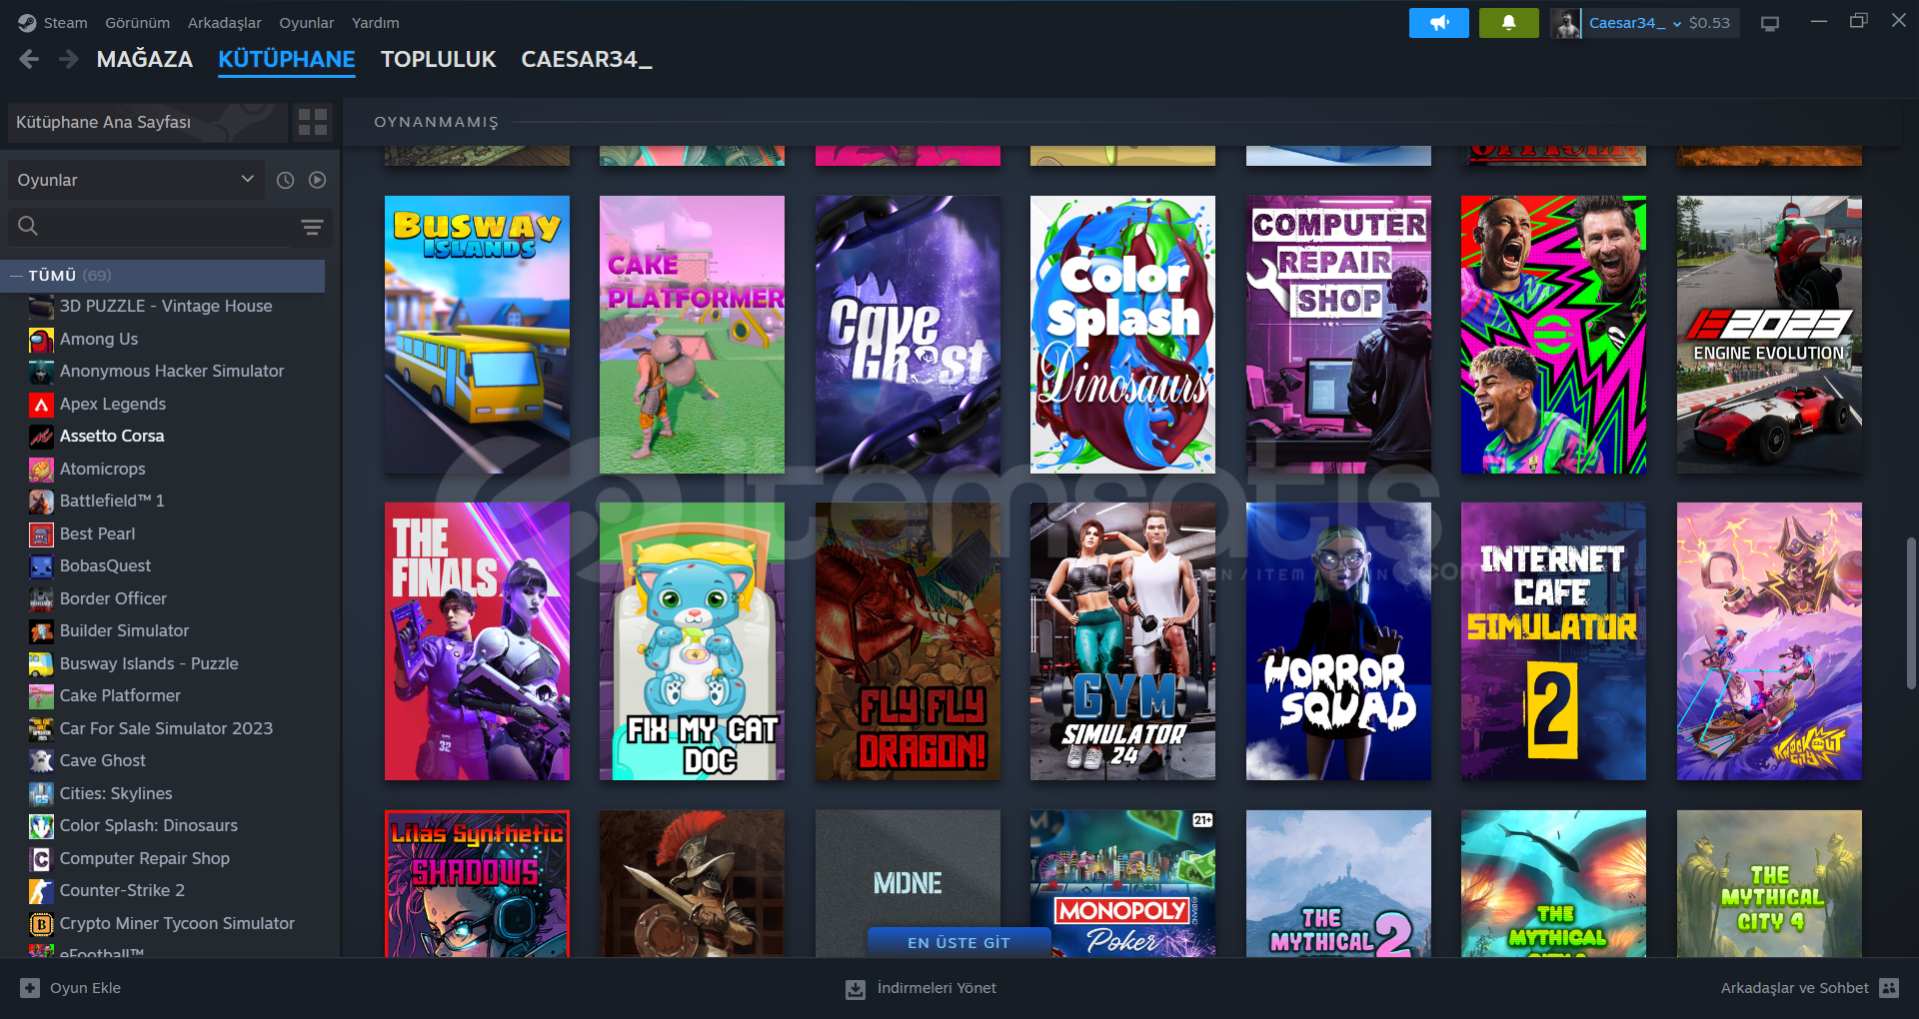
Task: Click the Big Picture mode monitor icon
Action: coord(1770,23)
